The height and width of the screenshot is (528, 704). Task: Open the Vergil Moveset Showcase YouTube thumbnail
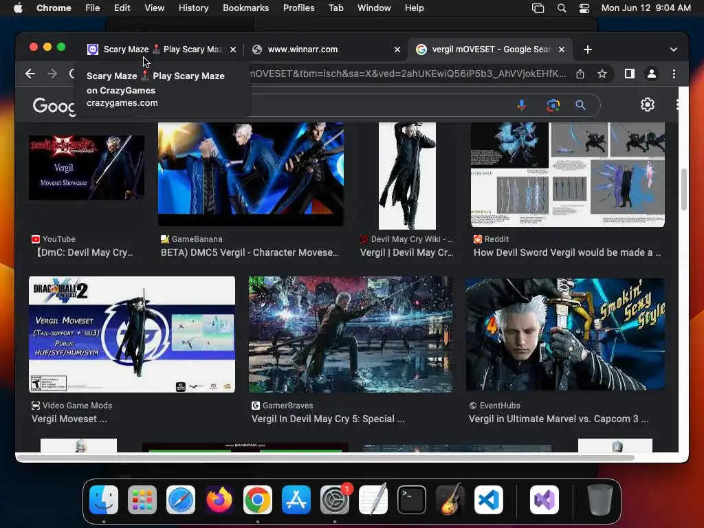pyautogui.click(x=87, y=168)
